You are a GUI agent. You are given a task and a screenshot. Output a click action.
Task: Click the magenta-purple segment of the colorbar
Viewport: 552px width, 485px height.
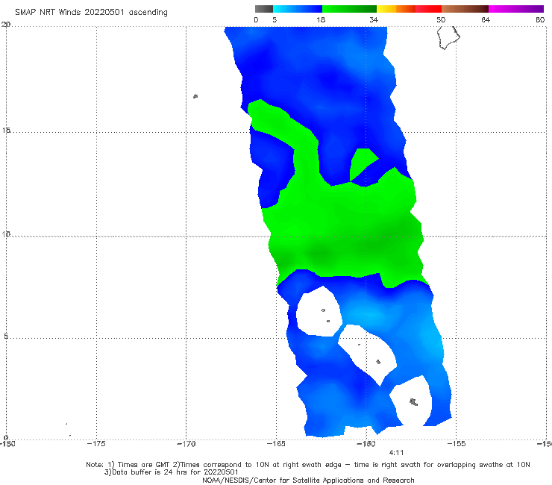pos(516,9)
